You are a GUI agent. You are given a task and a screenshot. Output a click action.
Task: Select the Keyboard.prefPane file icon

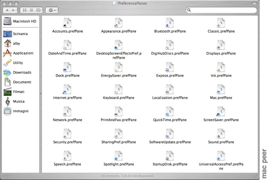point(119,89)
